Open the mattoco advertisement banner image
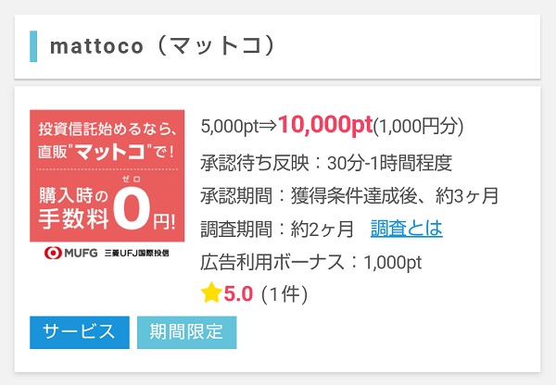The image size is (556, 385). click(x=107, y=176)
